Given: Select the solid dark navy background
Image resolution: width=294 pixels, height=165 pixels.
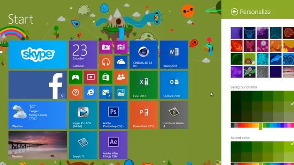Looking at the screenshot, I should pos(276,72).
